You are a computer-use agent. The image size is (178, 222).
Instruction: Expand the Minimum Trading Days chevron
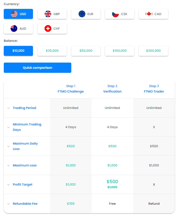[x=8, y=127]
